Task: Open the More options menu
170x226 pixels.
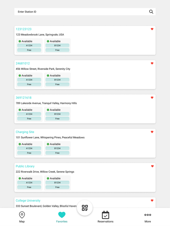Action: pyautogui.click(x=148, y=217)
